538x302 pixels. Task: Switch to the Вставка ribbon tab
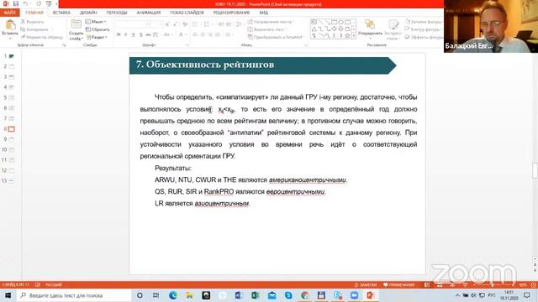point(61,13)
